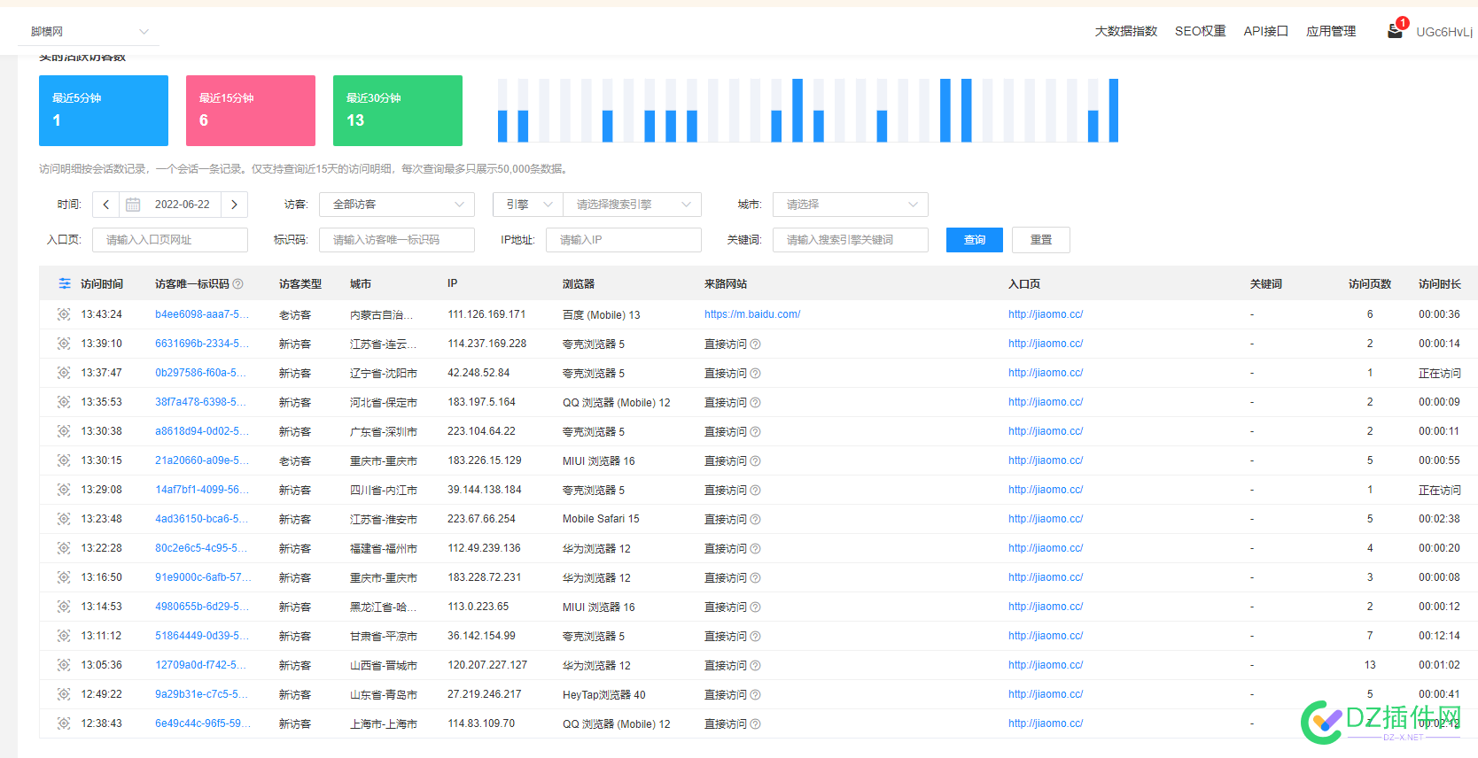Click detail icon for 12:38:43 row
Viewport: 1478px width, 758px height.
(x=64, y=723)
